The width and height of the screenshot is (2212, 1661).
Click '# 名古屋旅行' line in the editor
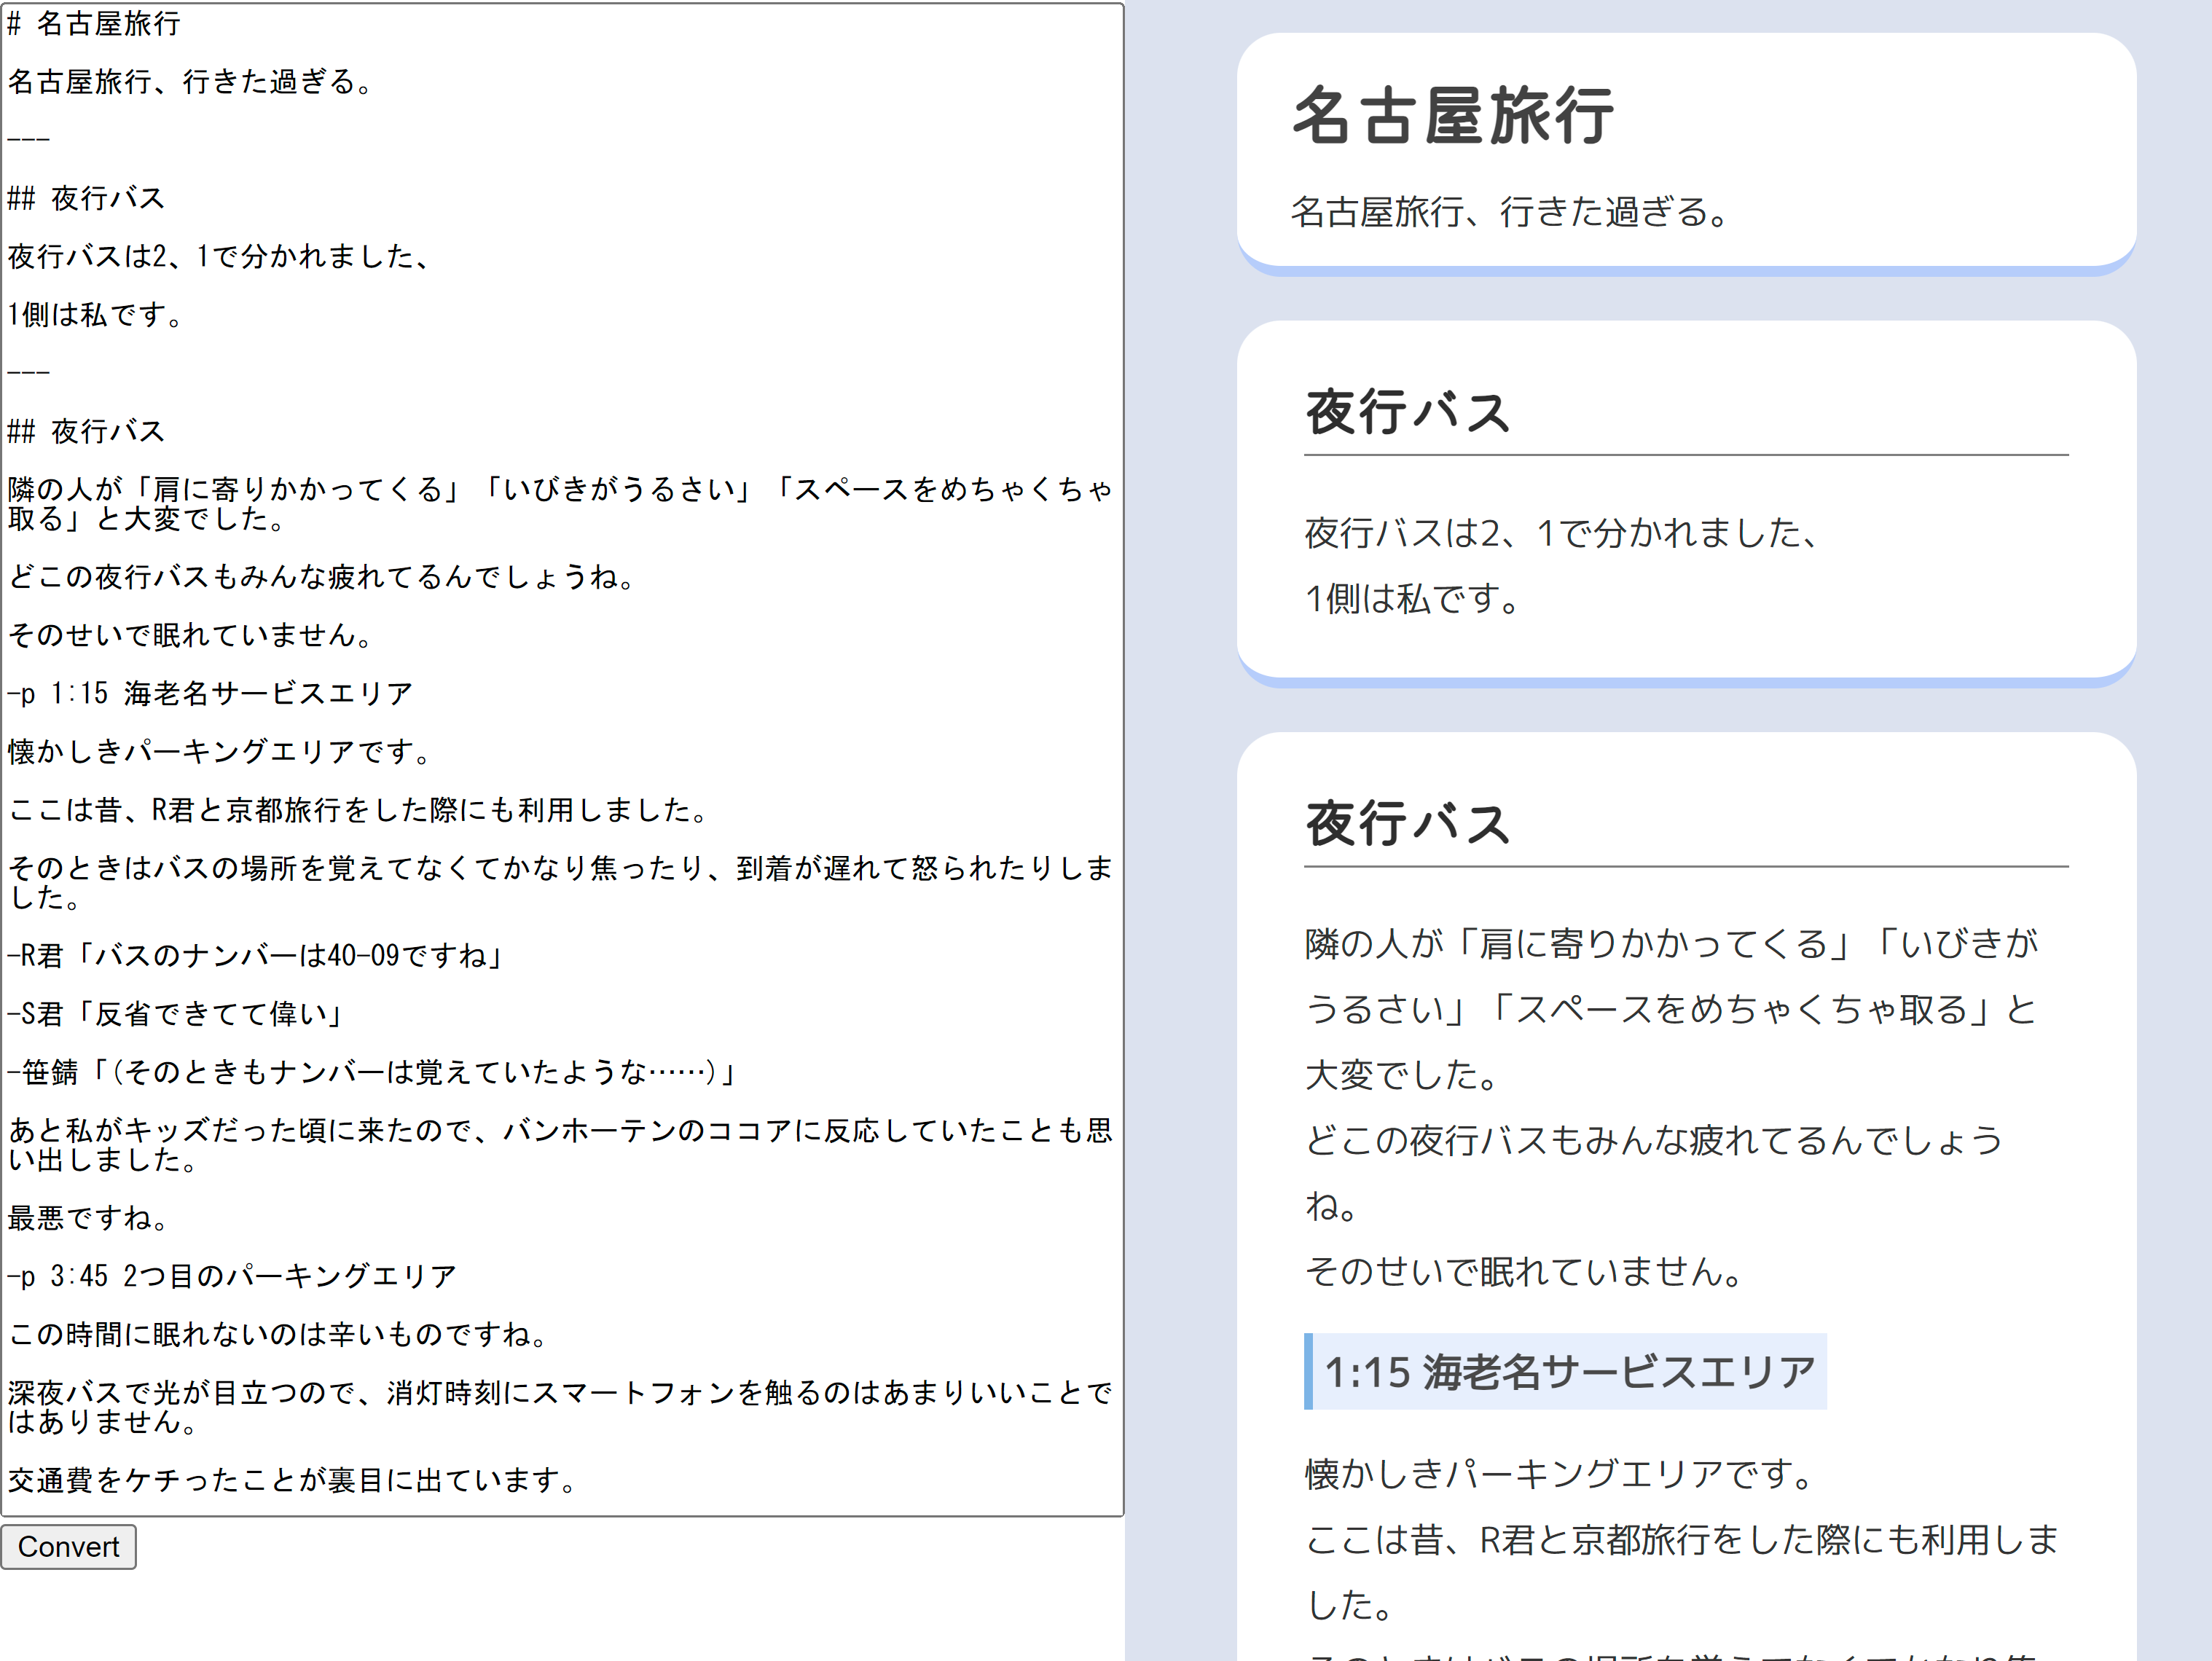tap(94, 24)
